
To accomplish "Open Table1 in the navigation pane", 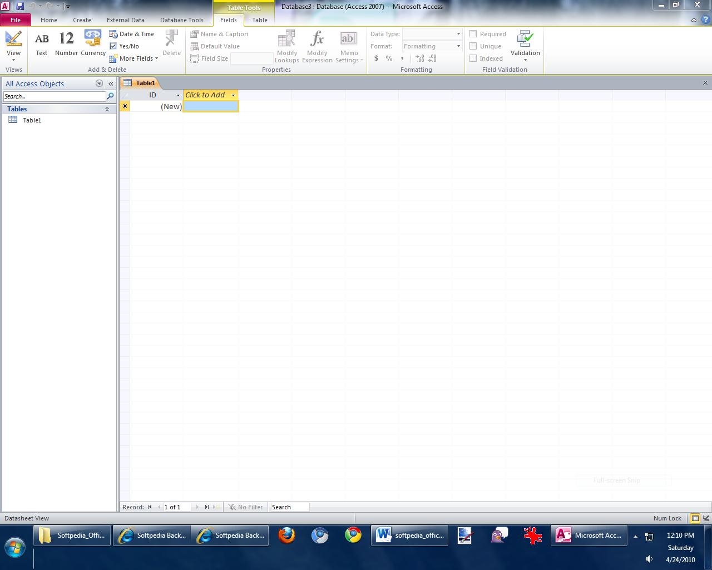I will (32, 120).
